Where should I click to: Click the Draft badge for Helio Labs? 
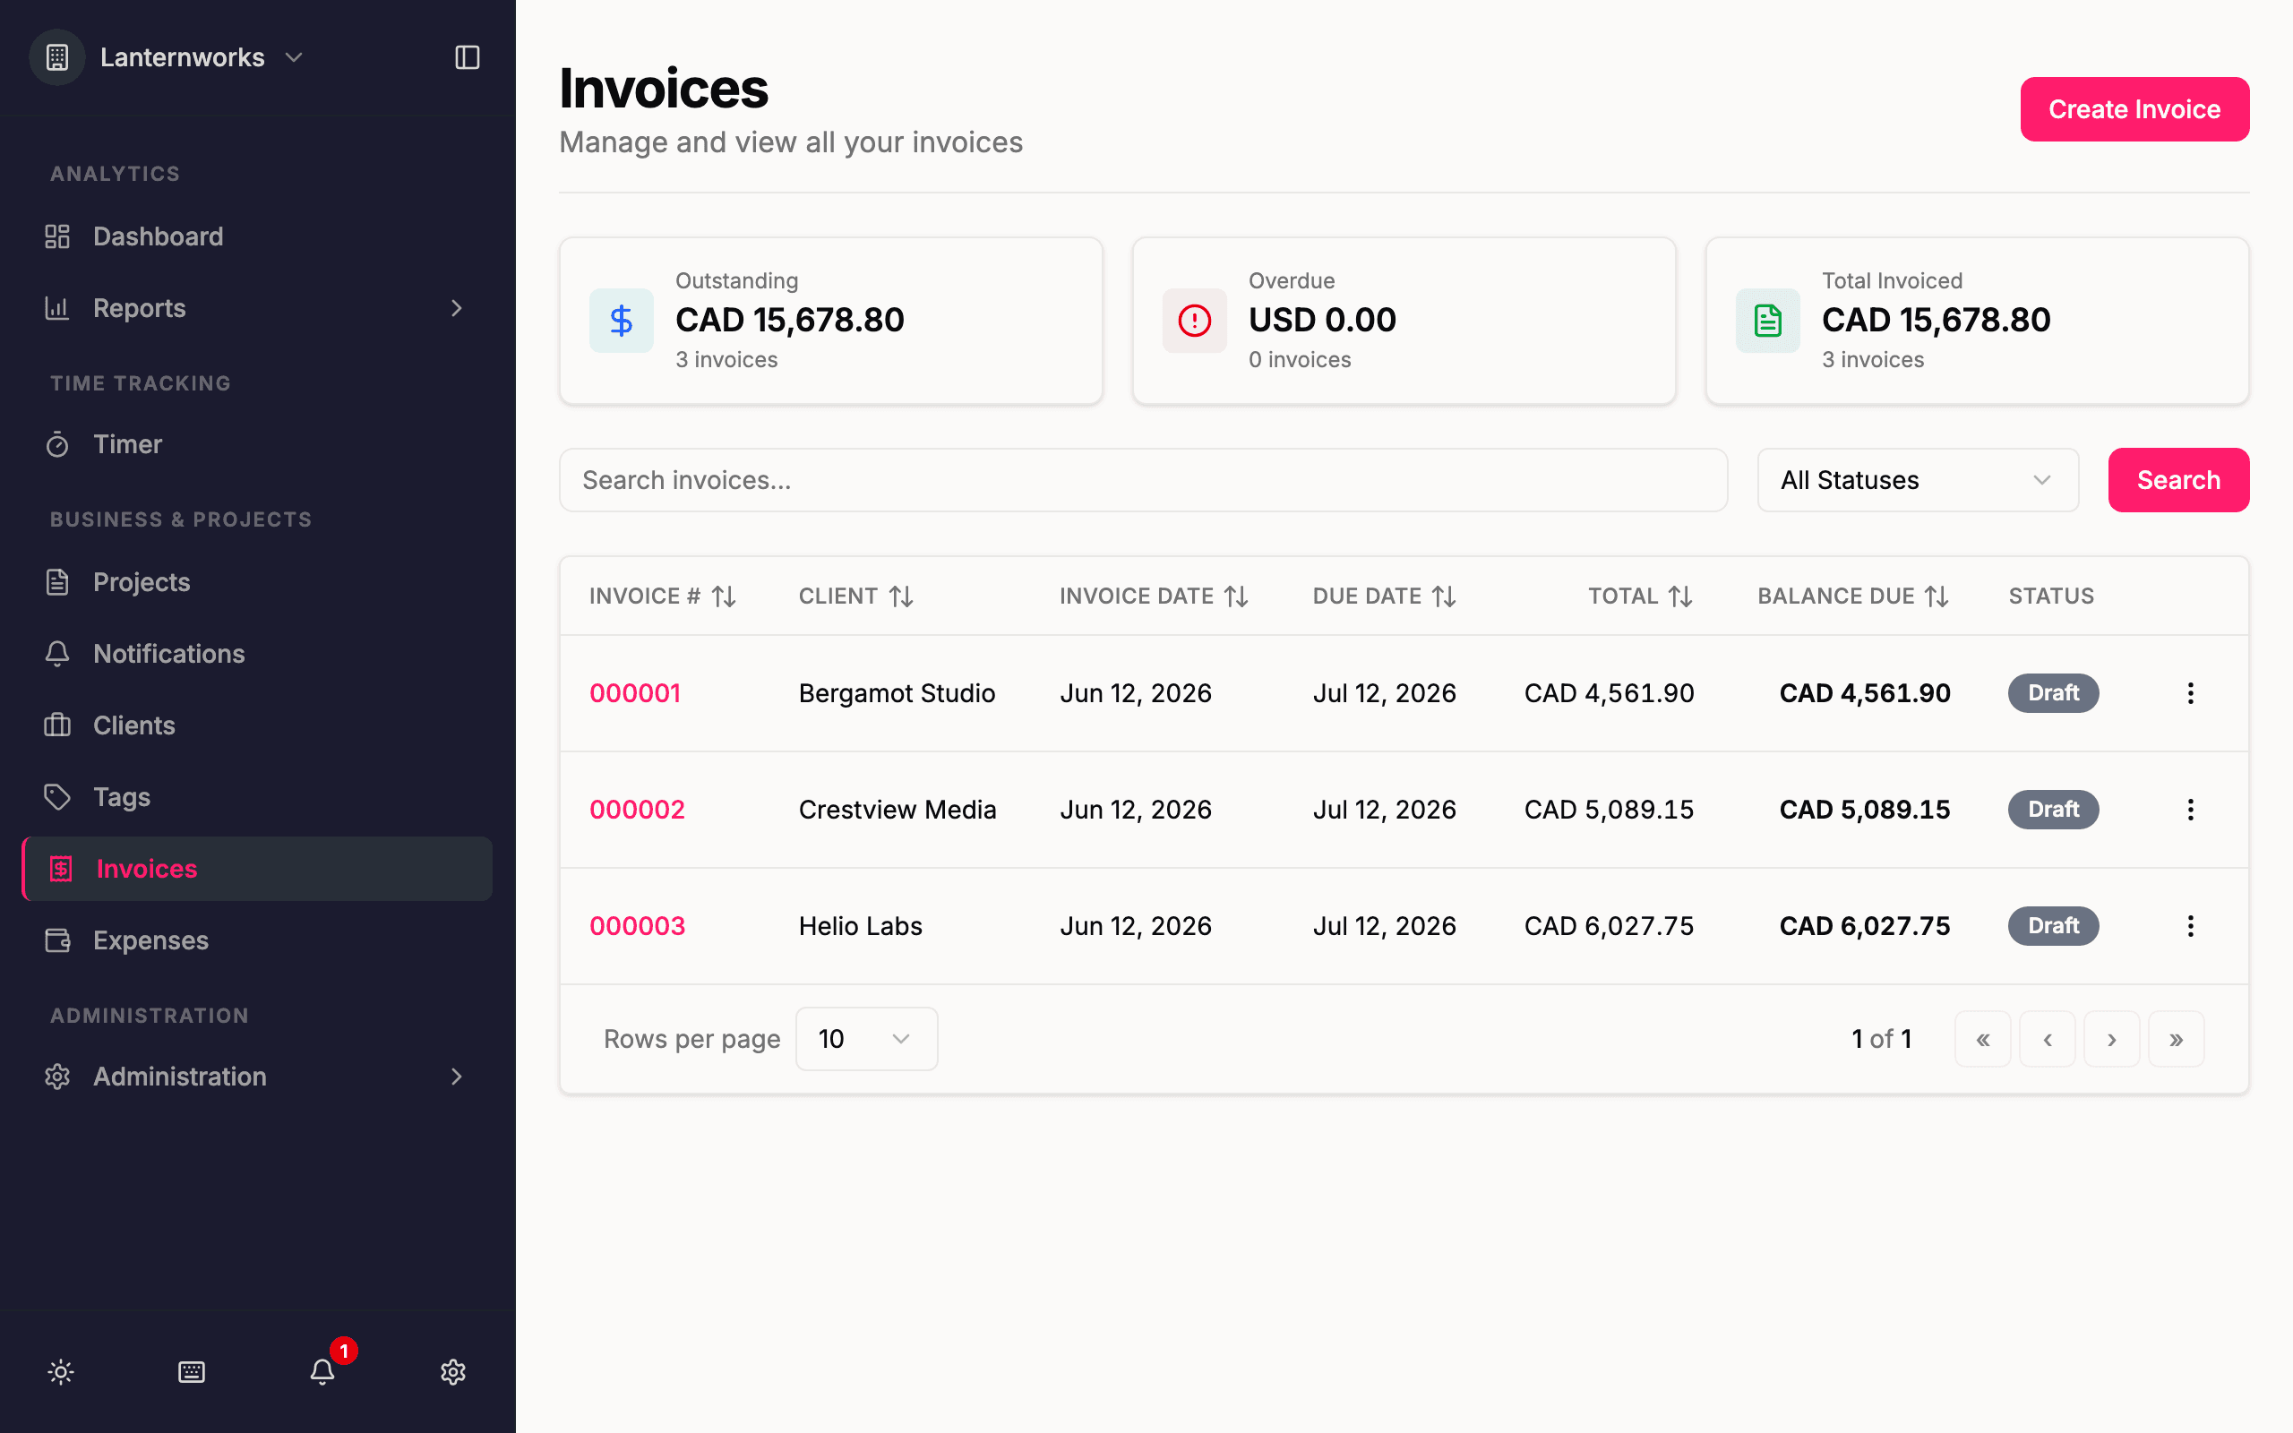[2053, 926]
